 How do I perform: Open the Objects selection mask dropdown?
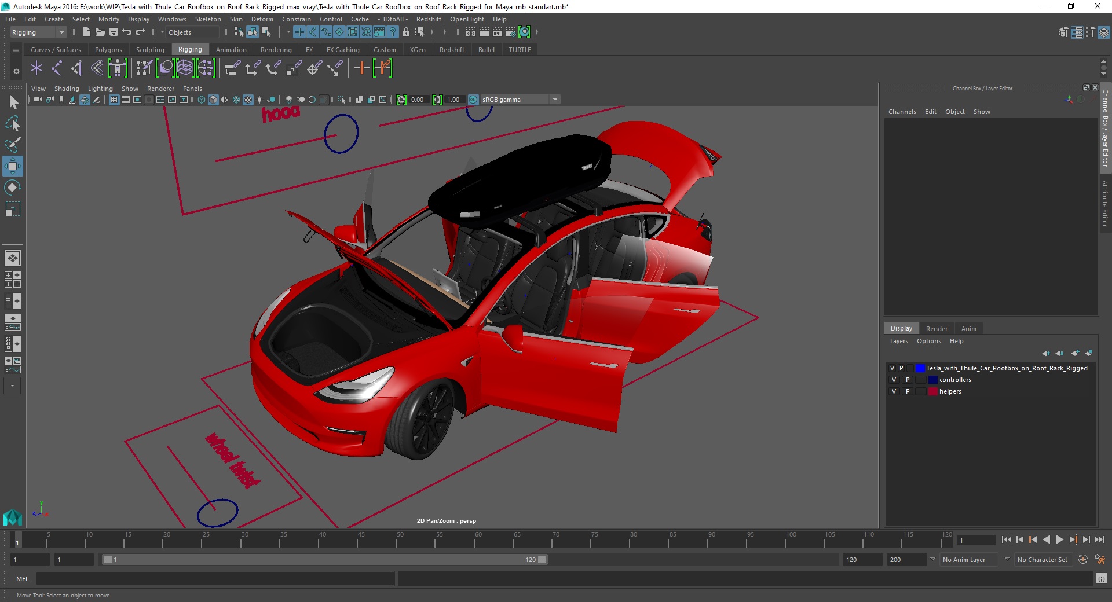pos(192,32)
